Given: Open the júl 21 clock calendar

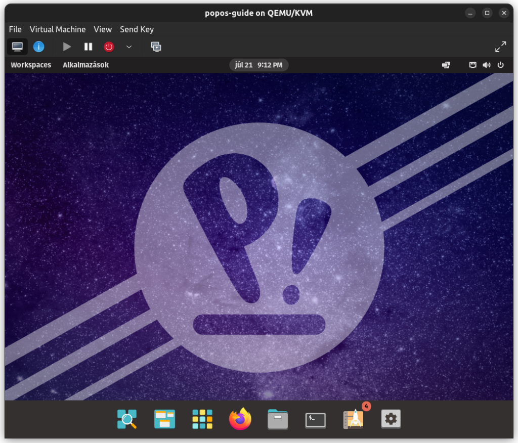Looking at the screenshot, I should point(258,65).
